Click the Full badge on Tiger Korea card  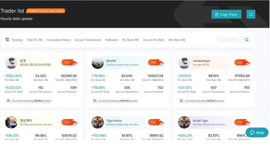point(156,122)
